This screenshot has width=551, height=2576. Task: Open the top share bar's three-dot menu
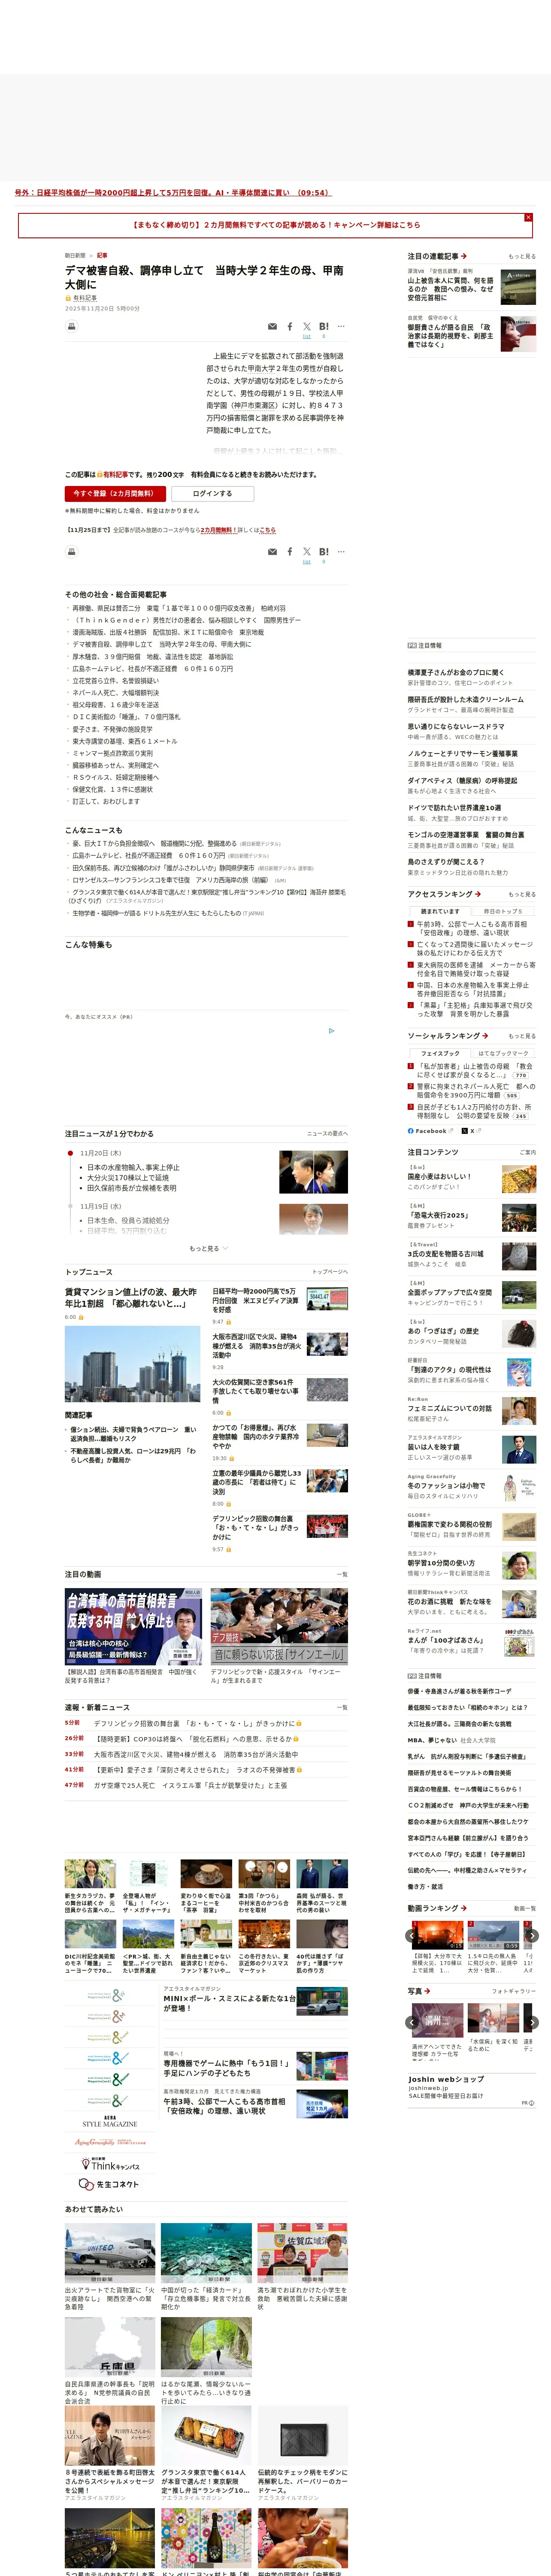tap(341, 326)
